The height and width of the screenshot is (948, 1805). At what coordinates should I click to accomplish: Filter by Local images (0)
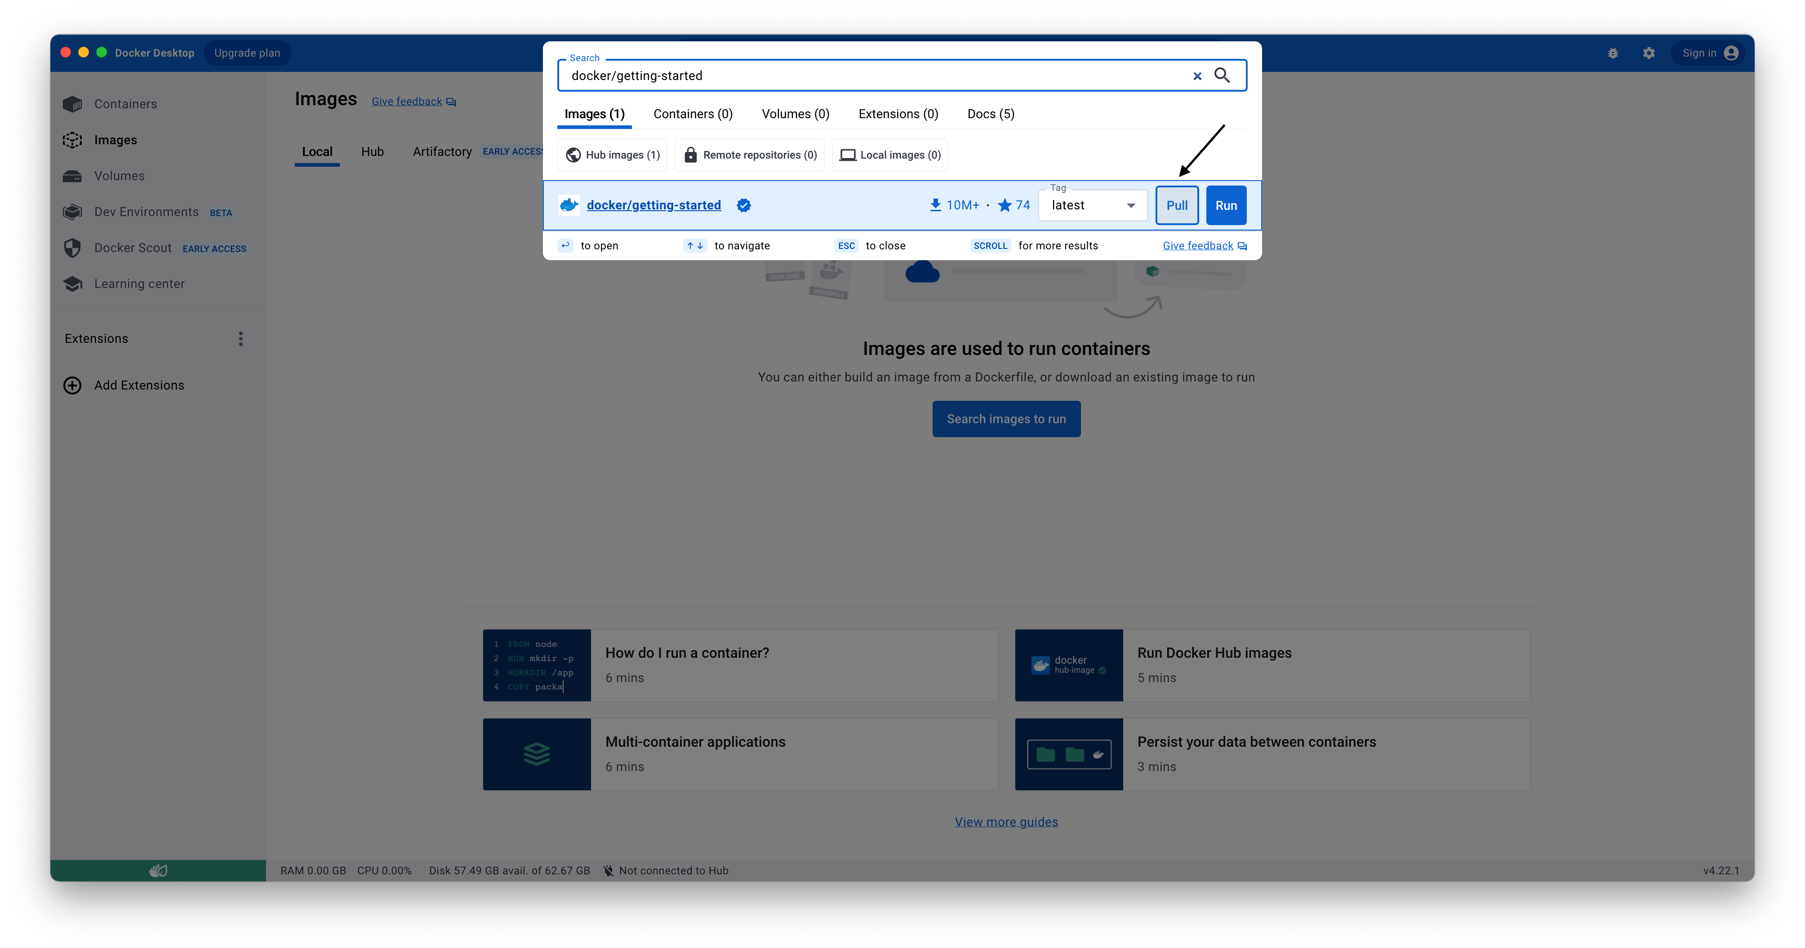pyautogui.click(x=890, y=155)
